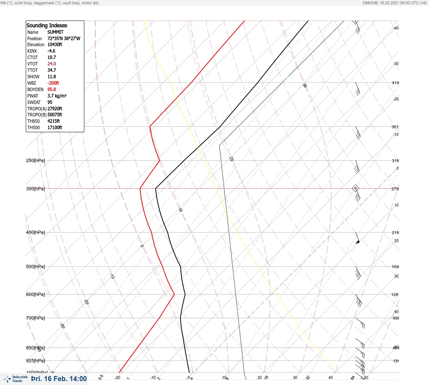429x385 pixels.
Task: Click the position value 72°35'N 38°27'W
Action: coord(64,38)
